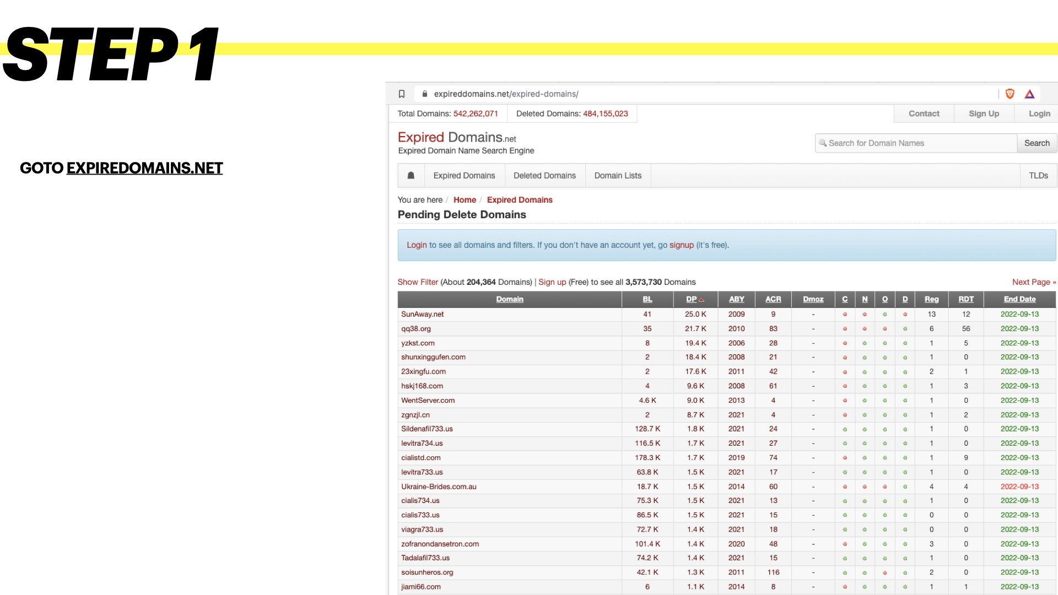This screenshot has height=595, width=1058.
Task: Click the SunAway.net O status dot
Action: coord(885,315)
